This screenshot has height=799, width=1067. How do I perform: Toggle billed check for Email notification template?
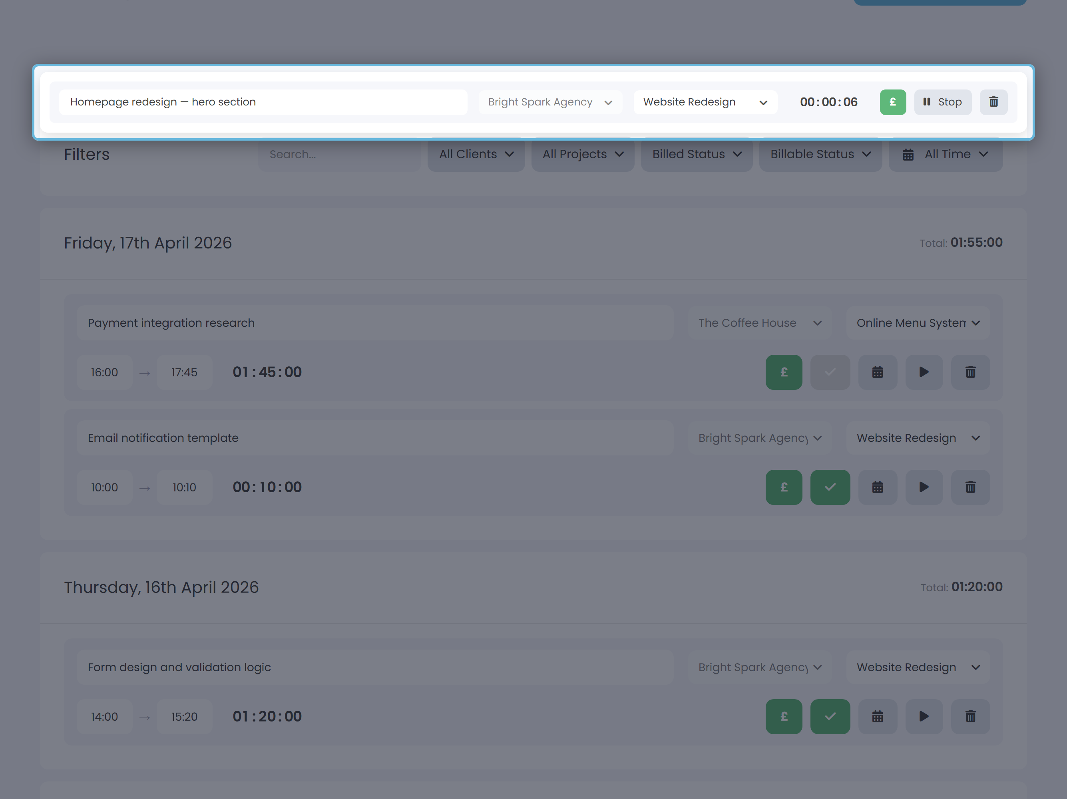click(x=830, y=487)
